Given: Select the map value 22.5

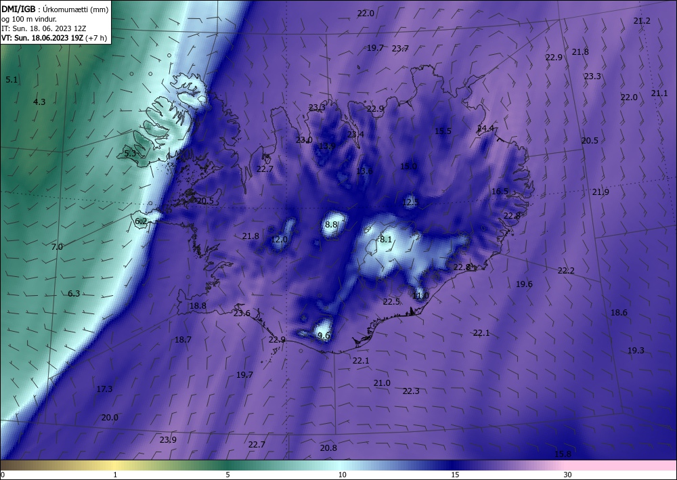Looking at the screenshot, I should (x=391, y=302).
